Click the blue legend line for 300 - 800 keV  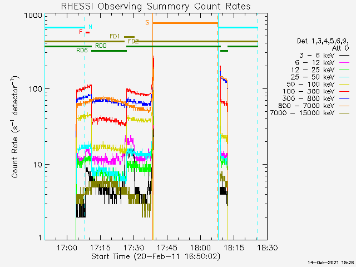pos(344,99)
